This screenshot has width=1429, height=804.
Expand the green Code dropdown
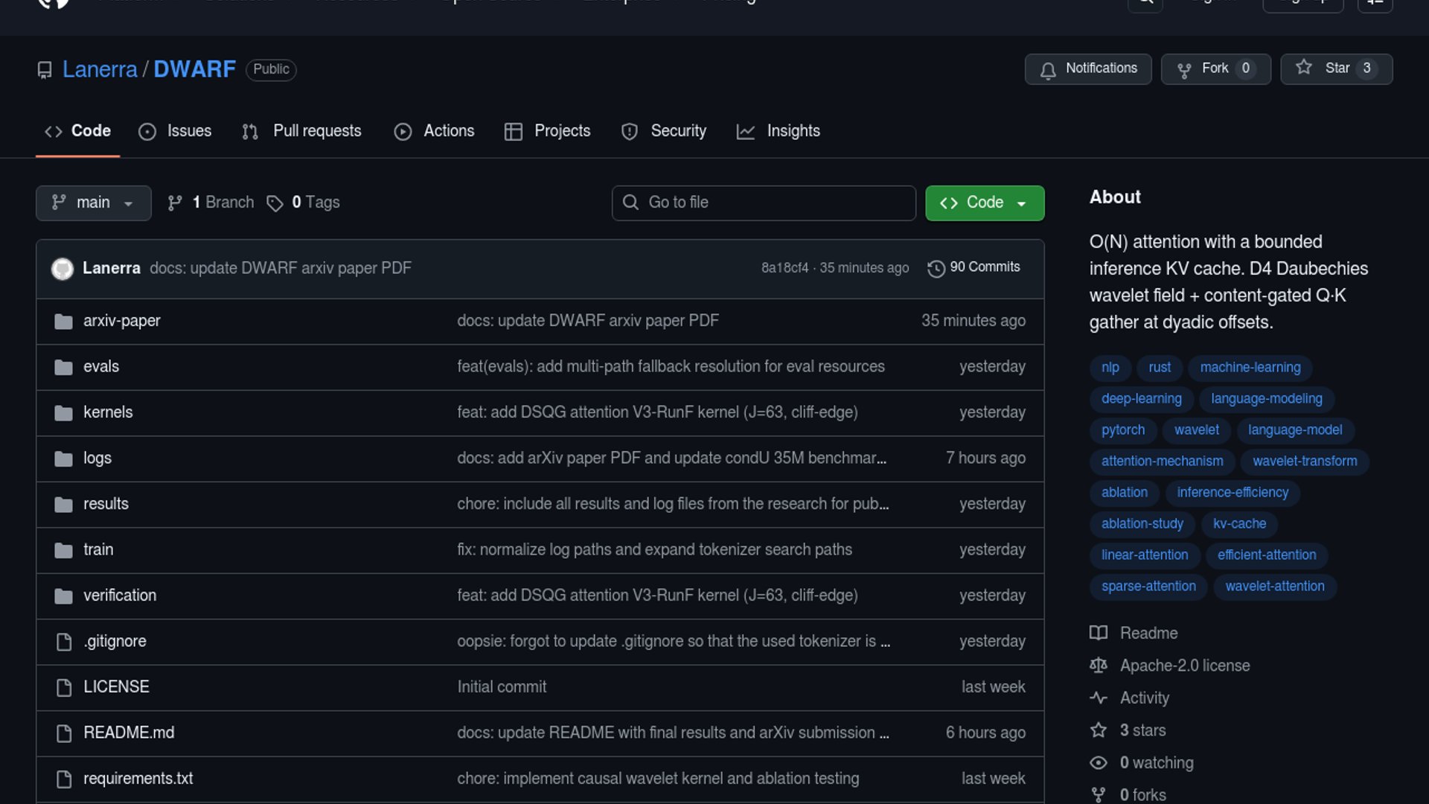coord(984,202)
